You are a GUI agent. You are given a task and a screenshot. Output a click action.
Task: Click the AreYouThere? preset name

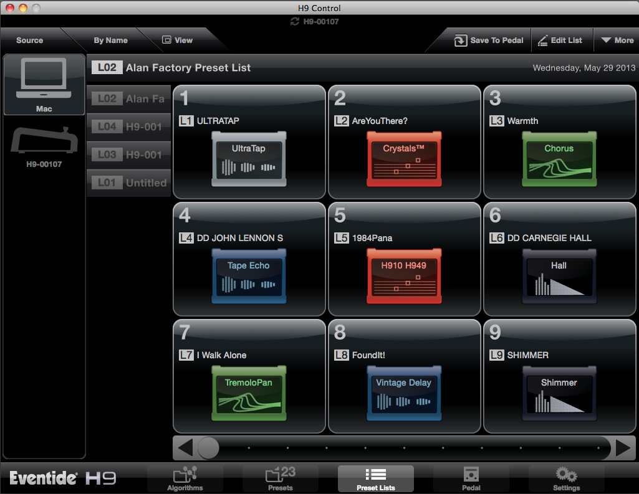click(380, 121)
